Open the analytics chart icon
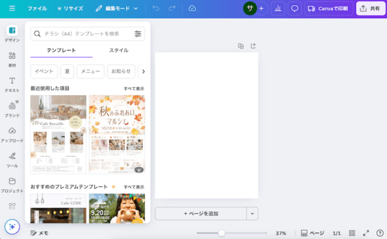The height and width of the screenshot is (239, 387). (x=278, y=8)
